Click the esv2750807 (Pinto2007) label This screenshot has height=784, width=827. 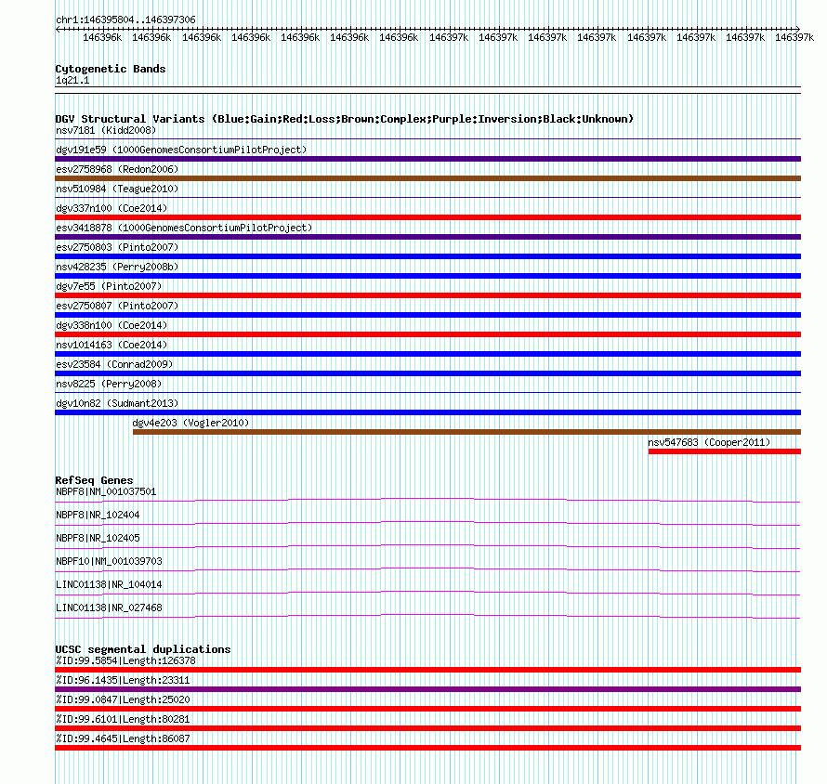(x=117, y=306)
